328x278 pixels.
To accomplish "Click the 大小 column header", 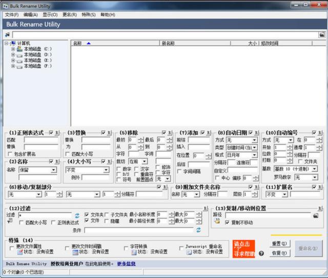I will coord(245,43).
